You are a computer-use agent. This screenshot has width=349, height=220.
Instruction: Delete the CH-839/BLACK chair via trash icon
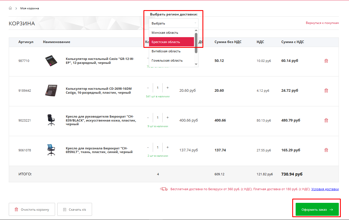pos(326,120)
